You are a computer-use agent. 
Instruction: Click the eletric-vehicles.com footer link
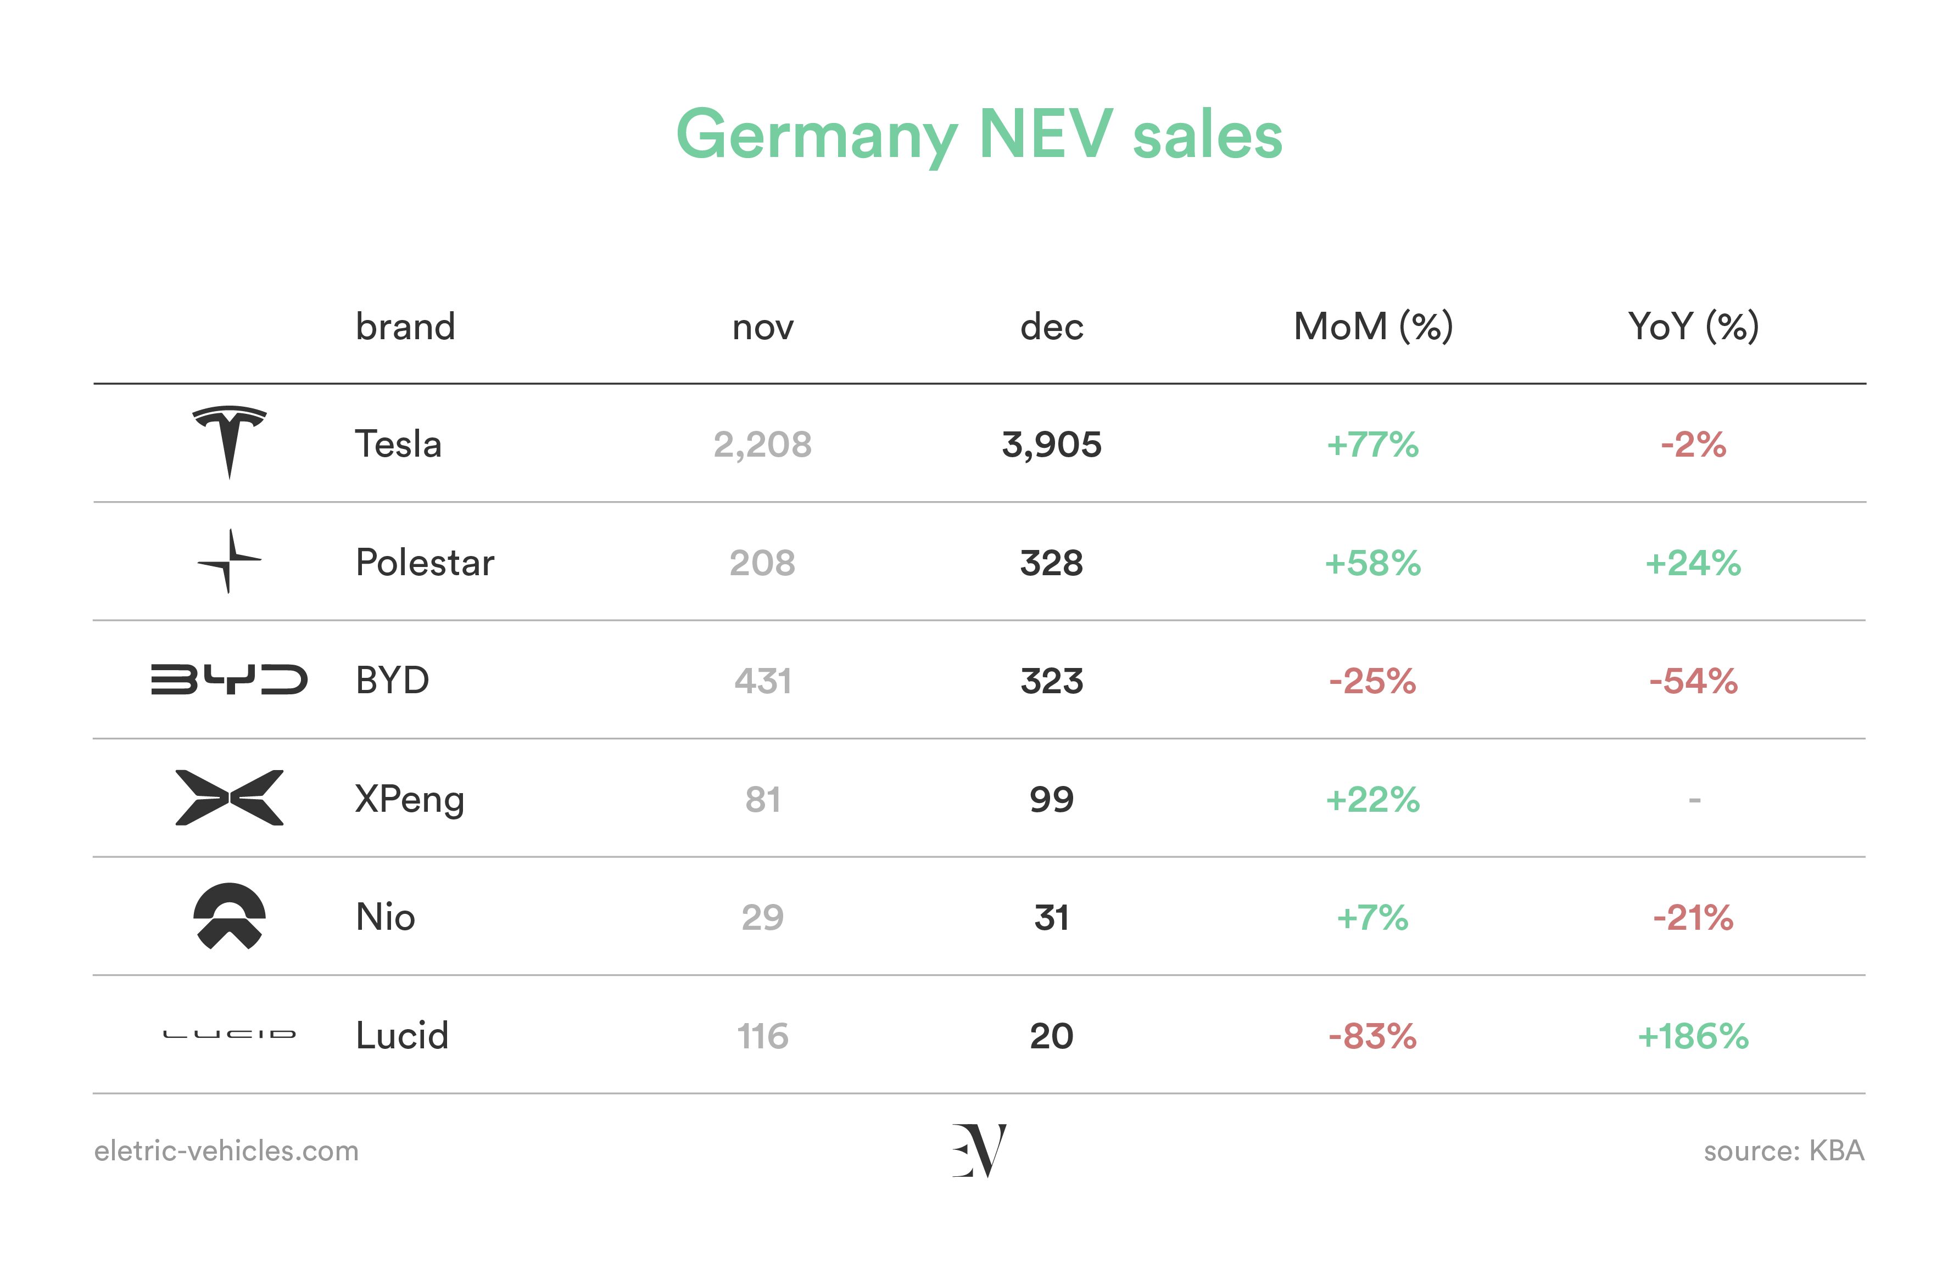click(x=226, y=1150)
